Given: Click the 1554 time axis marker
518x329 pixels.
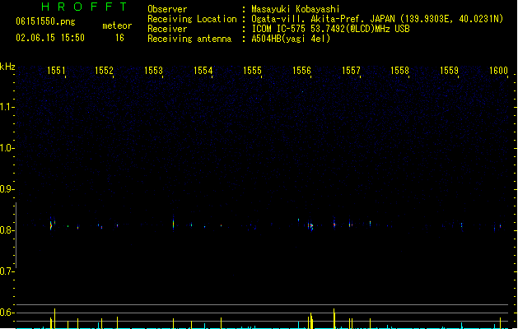Looking at the screenshot, I should click(x=203, y=71).
